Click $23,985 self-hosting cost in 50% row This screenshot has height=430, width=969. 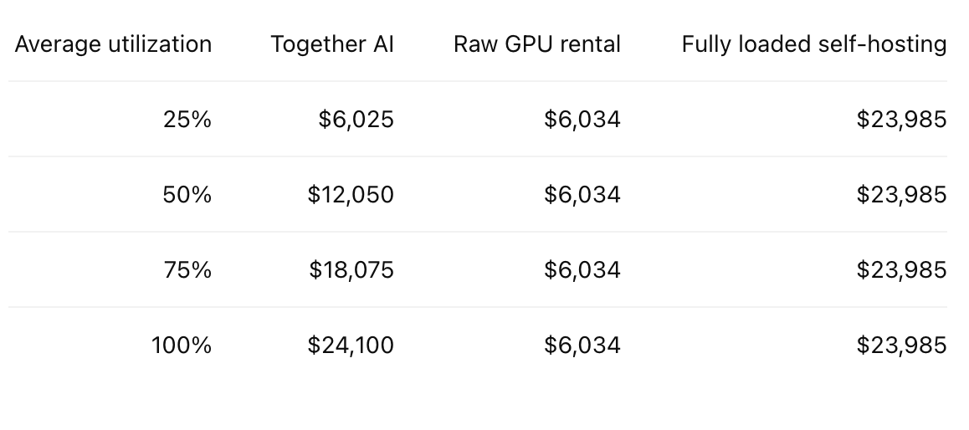point(902,195)
